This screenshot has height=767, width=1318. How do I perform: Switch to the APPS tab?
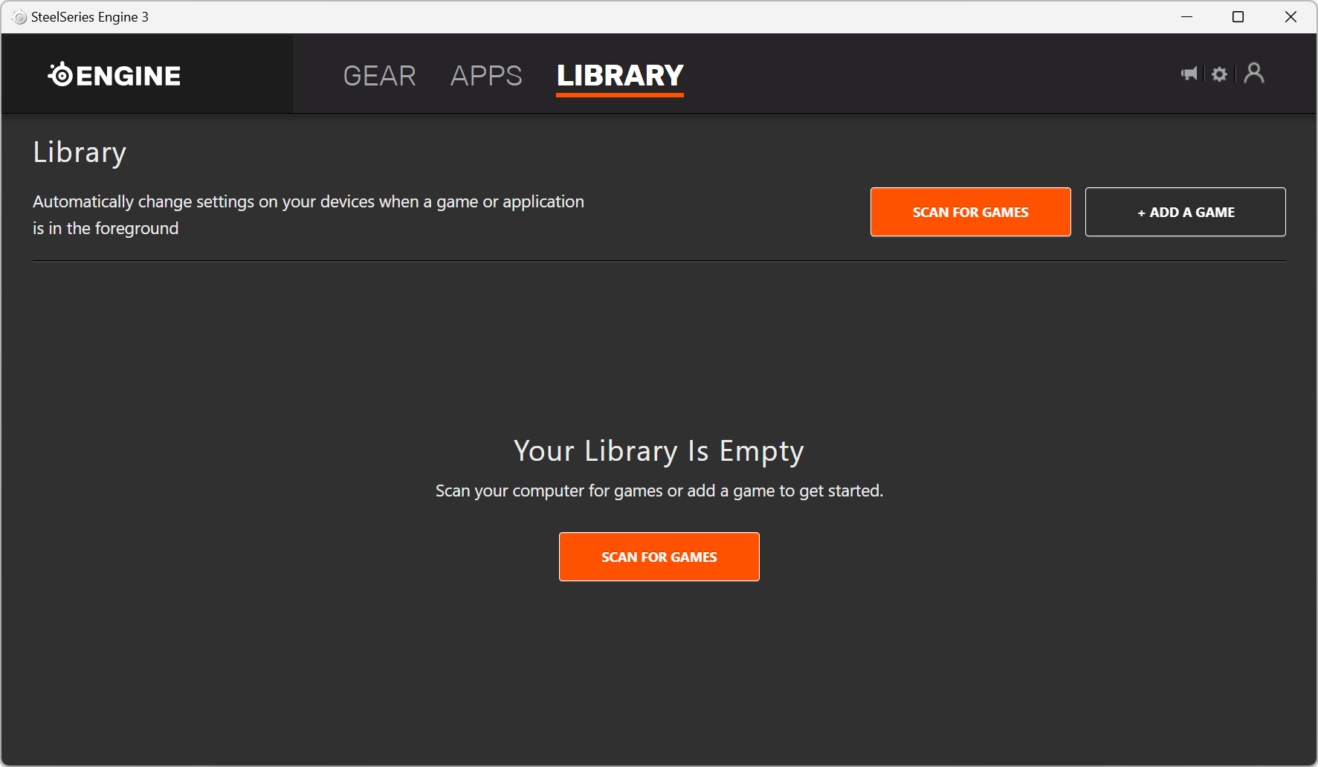[486, 76]
